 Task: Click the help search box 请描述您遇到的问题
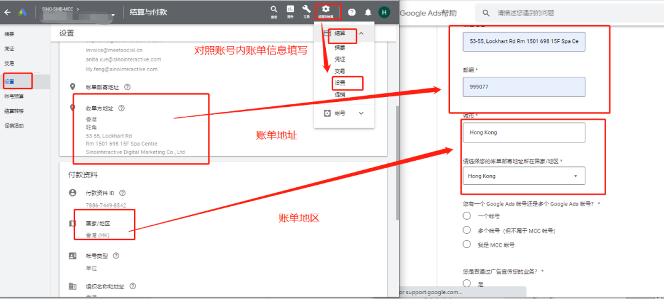coord(569,13)
